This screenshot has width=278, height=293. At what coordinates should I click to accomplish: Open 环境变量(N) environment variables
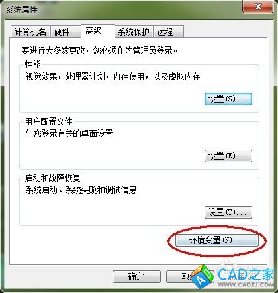click(217, 241)
